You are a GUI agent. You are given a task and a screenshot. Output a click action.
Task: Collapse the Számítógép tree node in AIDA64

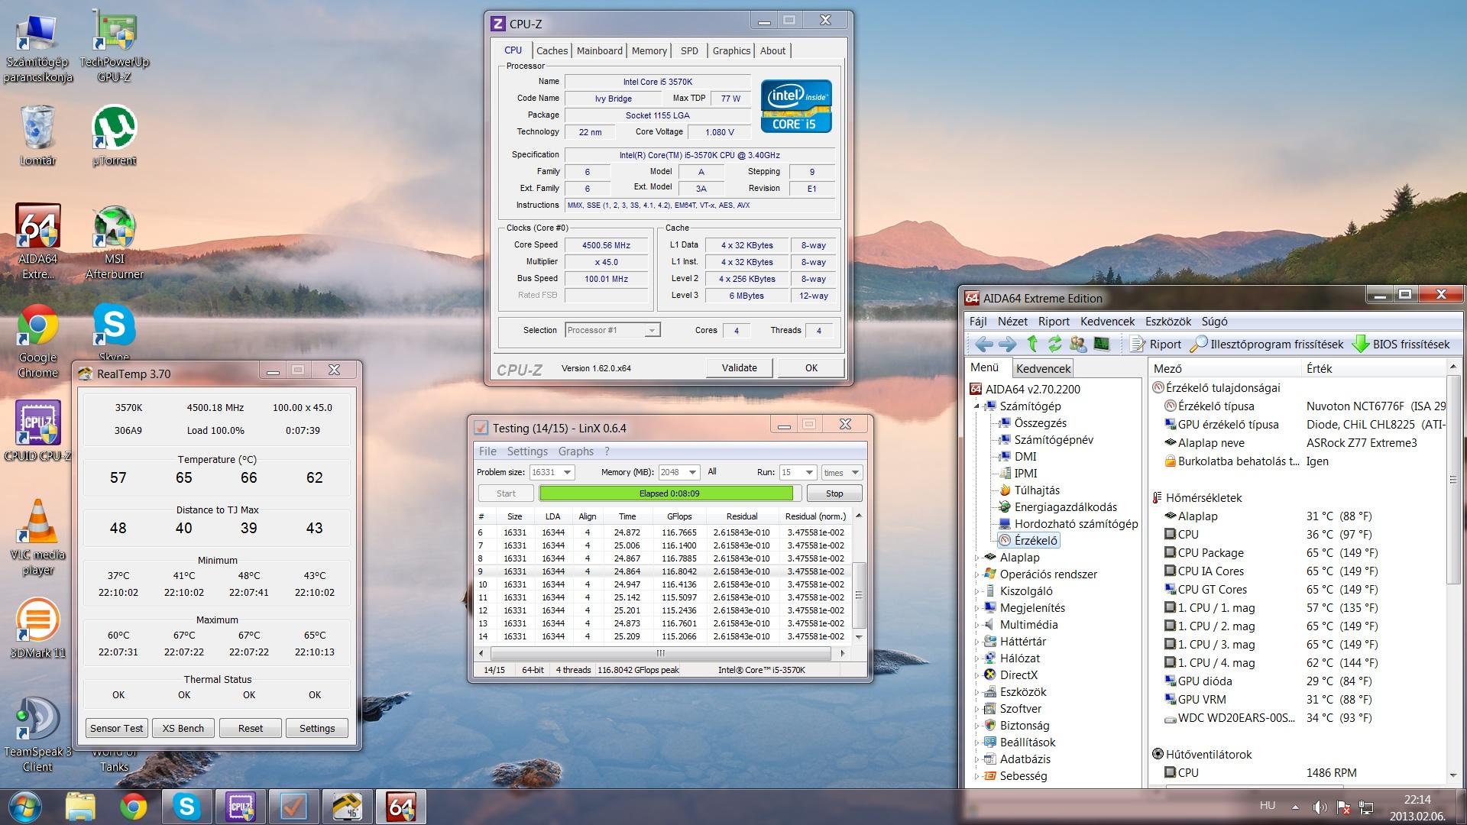point(976,406)
